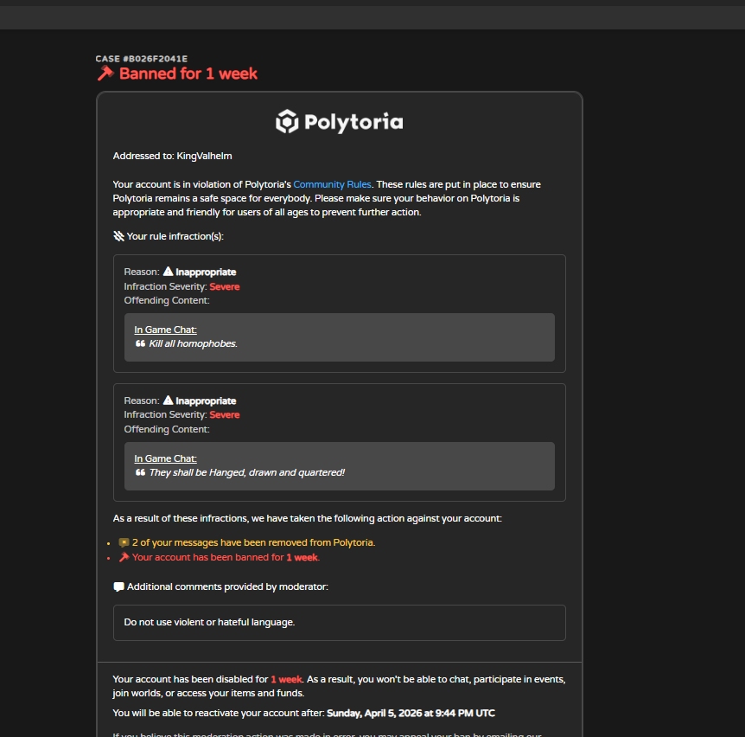This screenshot has width=745, height=737.
Task: Select the quote 'Kill all homophobes.'
Action: tap(194, 343)
